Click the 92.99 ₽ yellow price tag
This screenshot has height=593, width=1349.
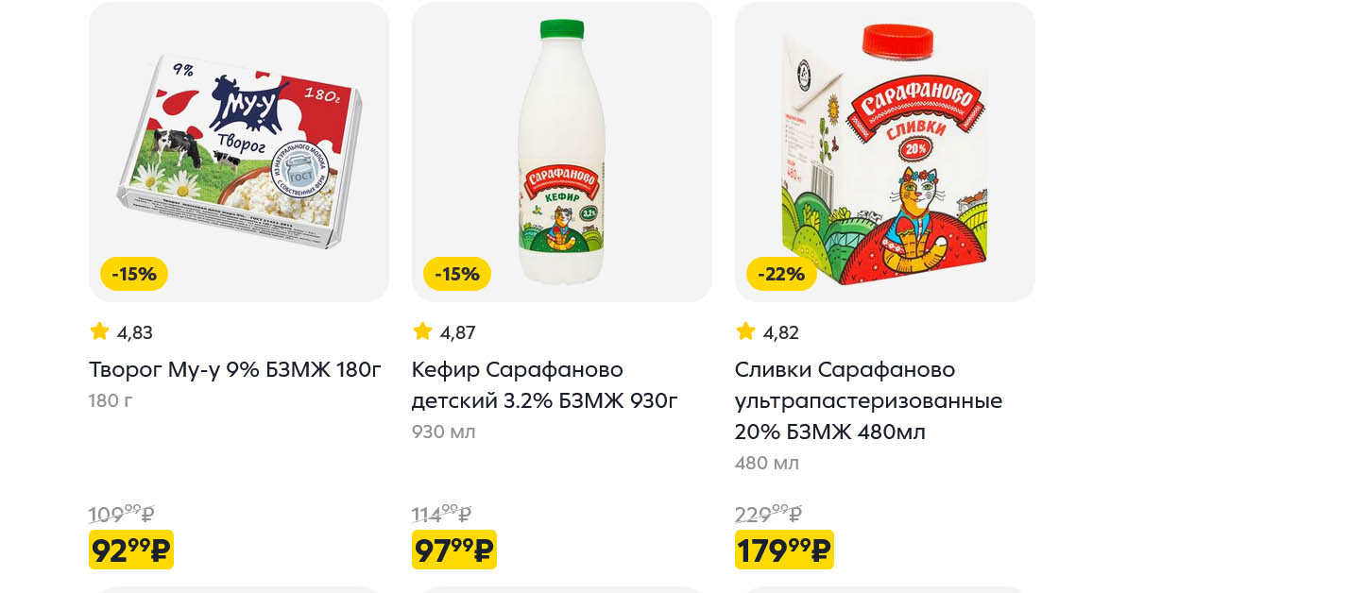(x=131, y=550)
